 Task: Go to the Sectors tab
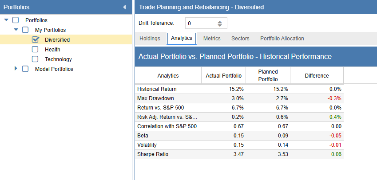coord(240,39)
